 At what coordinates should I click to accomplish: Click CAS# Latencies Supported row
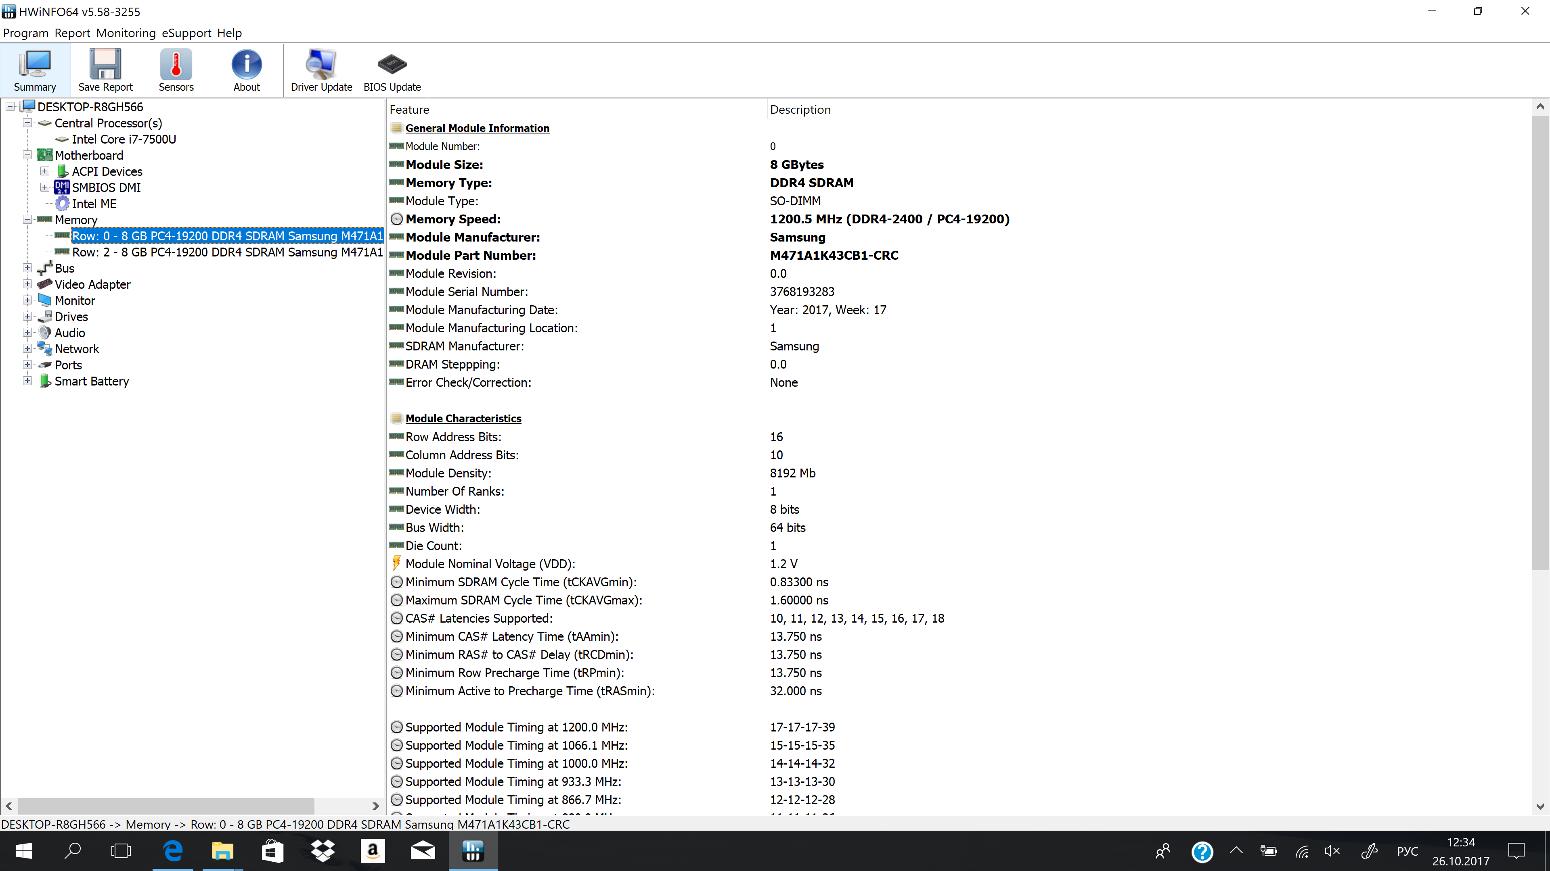coord(959,618)
